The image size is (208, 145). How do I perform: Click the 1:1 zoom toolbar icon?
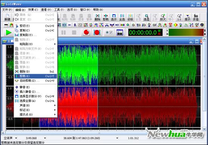coord(179,17)
